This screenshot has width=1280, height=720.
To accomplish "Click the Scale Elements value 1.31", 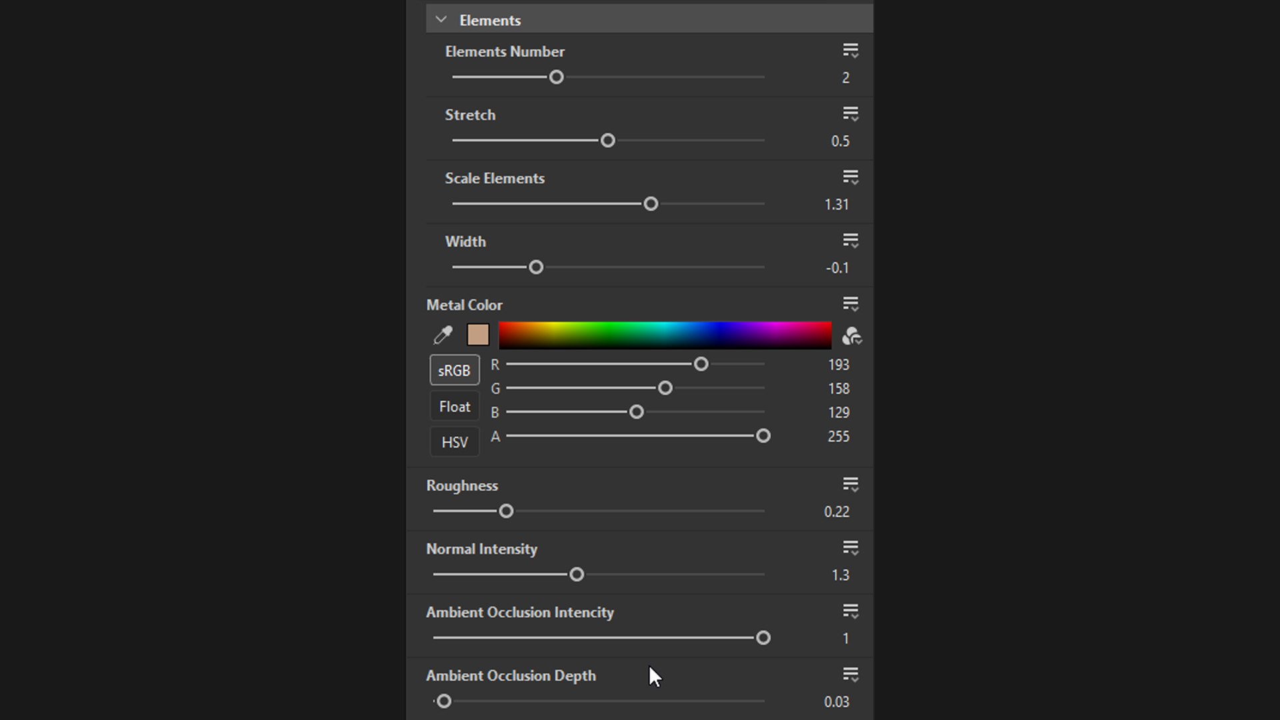I will [836, 205].
